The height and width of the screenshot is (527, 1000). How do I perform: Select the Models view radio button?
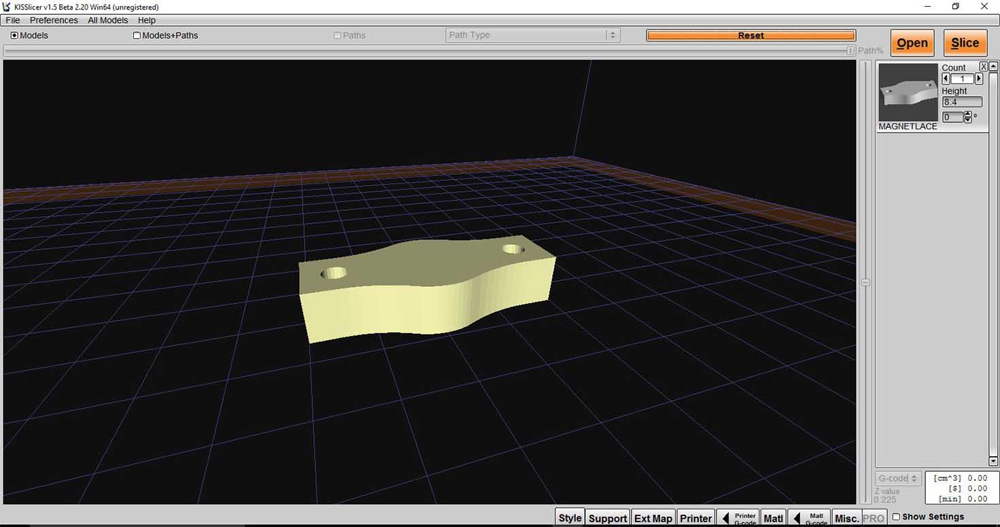pos(14,35)
